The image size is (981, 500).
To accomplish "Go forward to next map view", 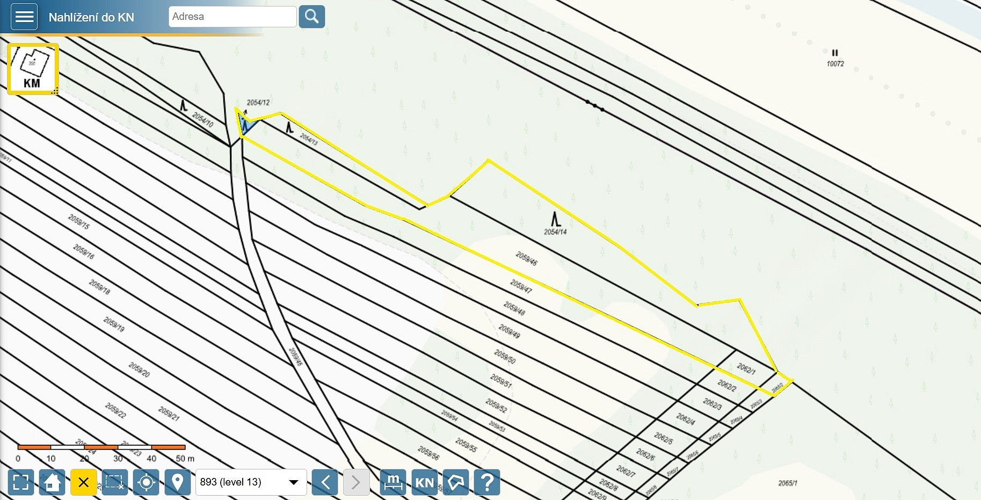I will [x=356, y=482].
